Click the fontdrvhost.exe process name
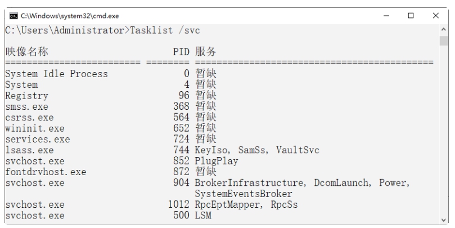Screen dimensions: 455x228 46,172
